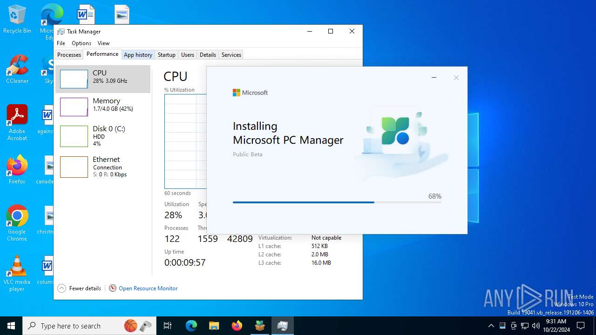The height and width of the screenshot is (335, 596).
Task: Switch to the App history tab
Action: [x=138, y=54]
